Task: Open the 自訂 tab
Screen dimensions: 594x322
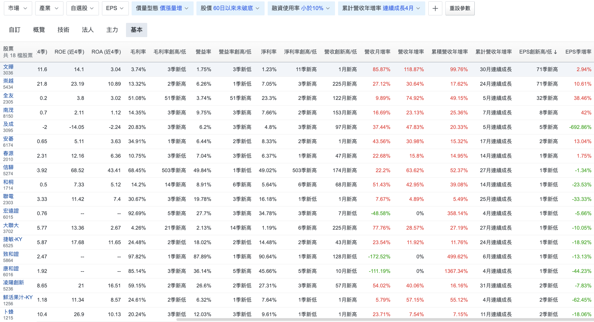Action: coord(15,30)
